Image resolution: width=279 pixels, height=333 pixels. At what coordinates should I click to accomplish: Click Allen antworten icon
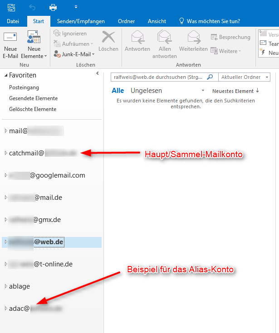[x=164, y=37]
